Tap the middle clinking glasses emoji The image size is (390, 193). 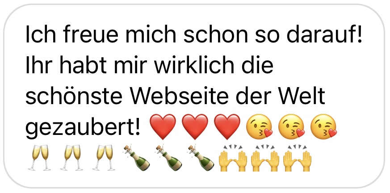click(x=72, y=158)
